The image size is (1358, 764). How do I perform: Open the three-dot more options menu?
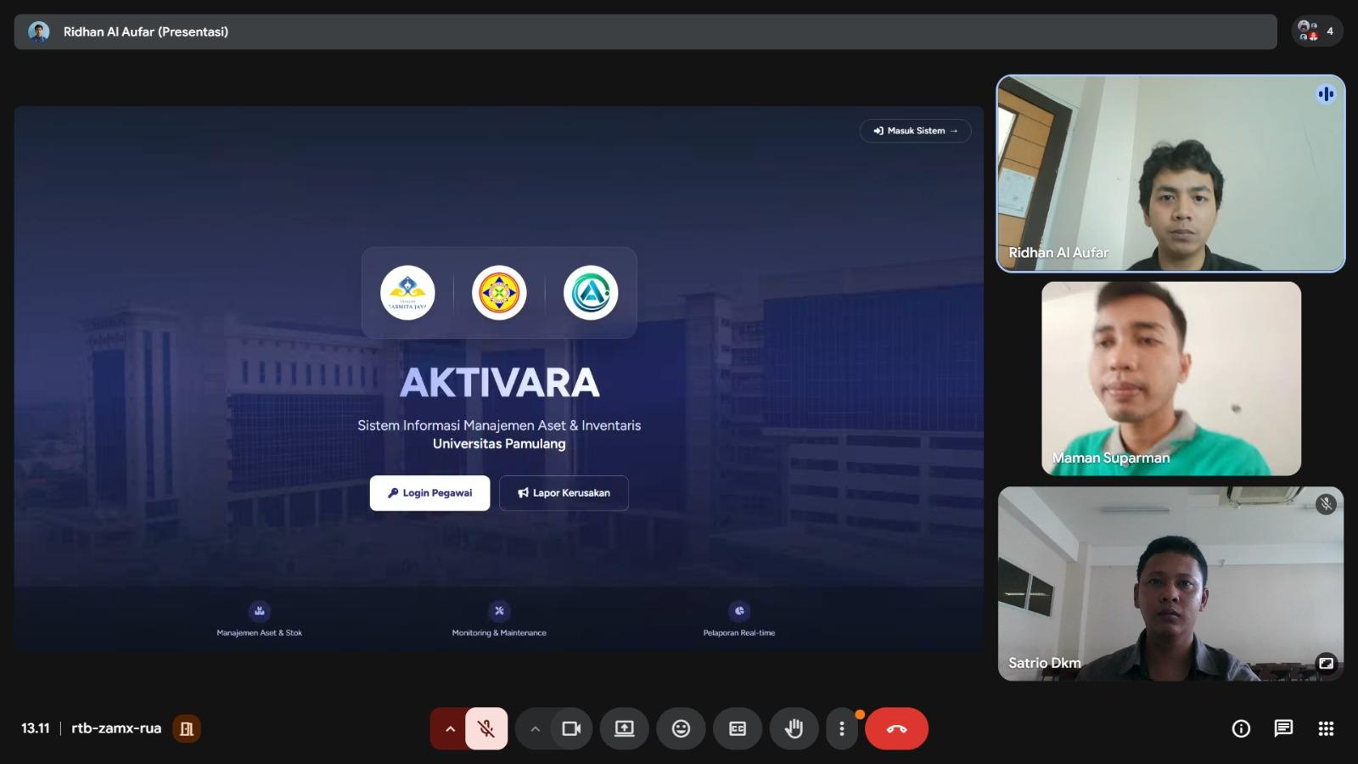tap(841, 728)
